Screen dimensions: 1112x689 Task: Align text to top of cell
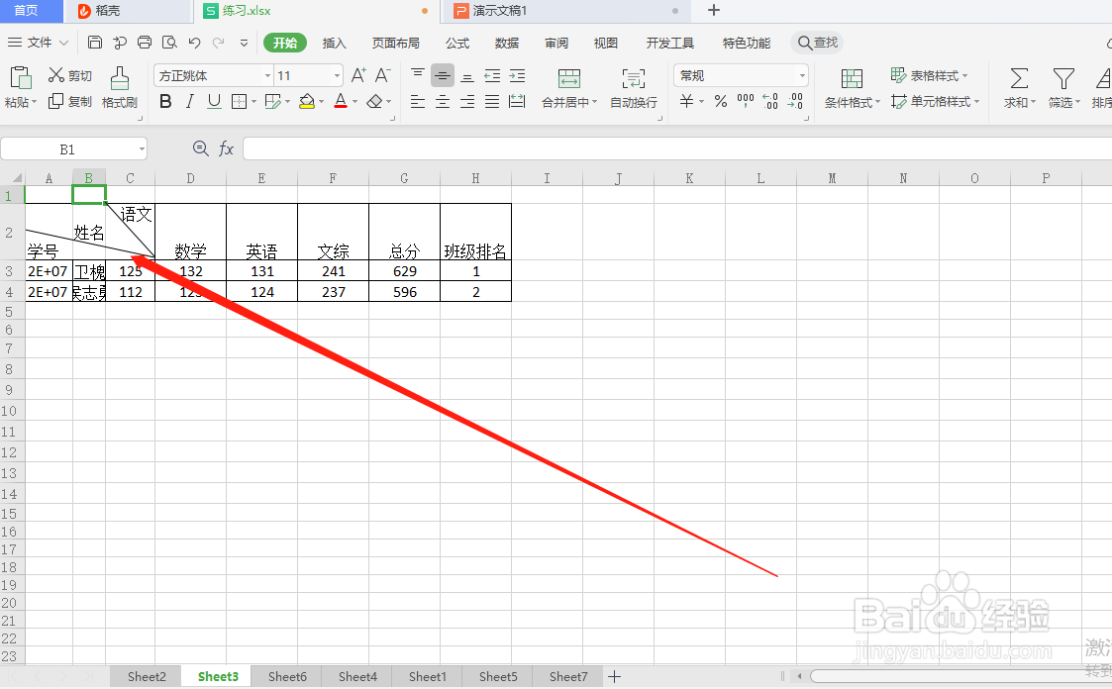tap(418, 75)
